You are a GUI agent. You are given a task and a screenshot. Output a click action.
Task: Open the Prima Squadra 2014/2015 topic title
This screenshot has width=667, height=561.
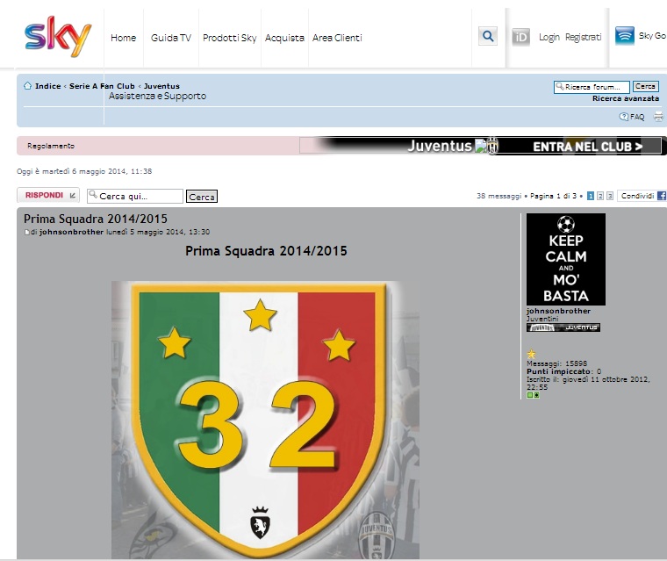pos(96,219)
